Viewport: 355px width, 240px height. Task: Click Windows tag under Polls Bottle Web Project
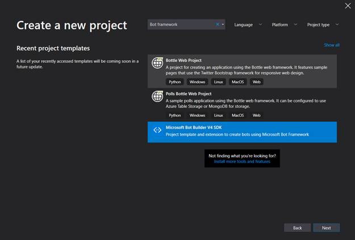pyautogui.click(x=197, y=115)
